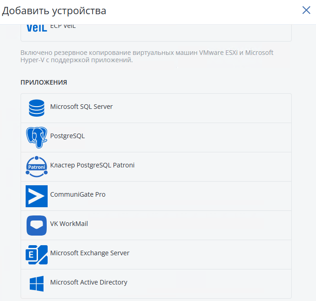
Task: Choose the VK WorkMail label
Action: (69, 224)
